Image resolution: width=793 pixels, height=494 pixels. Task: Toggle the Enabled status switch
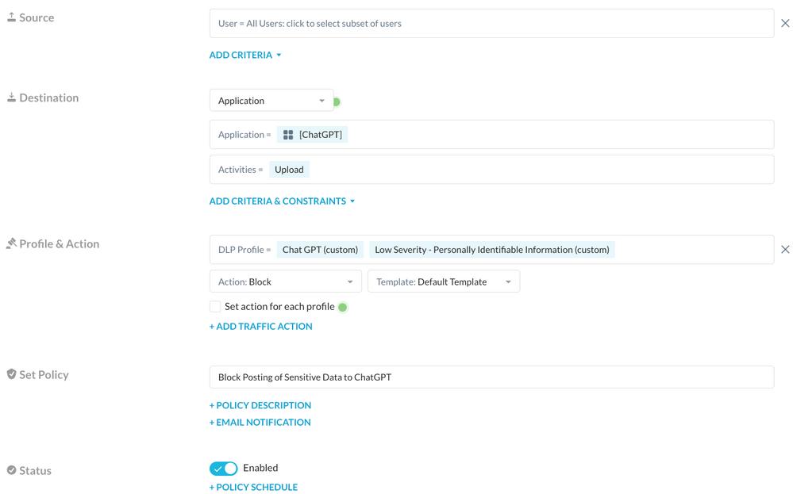[223, 469]
